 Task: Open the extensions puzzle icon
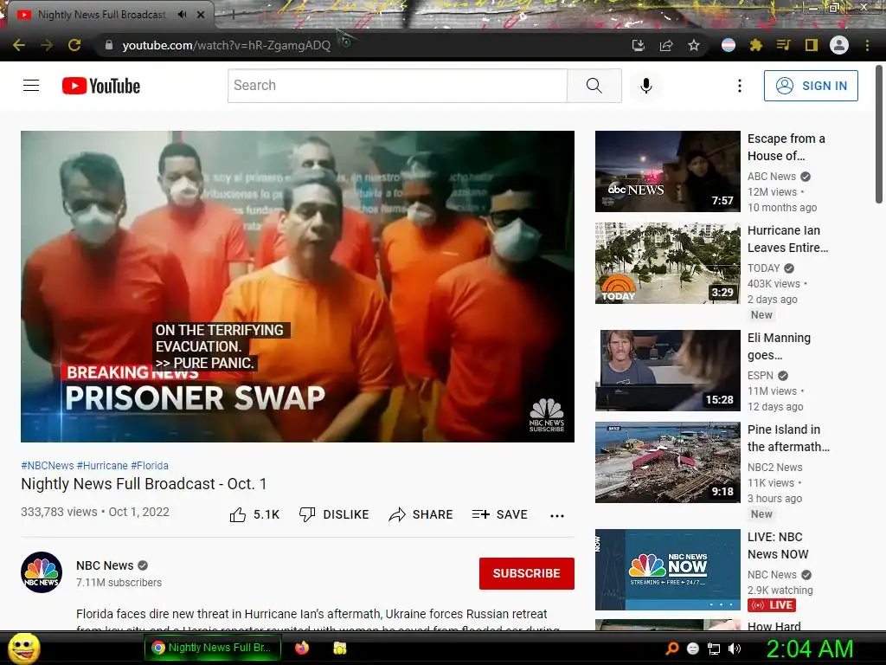[x=755, y=45]
